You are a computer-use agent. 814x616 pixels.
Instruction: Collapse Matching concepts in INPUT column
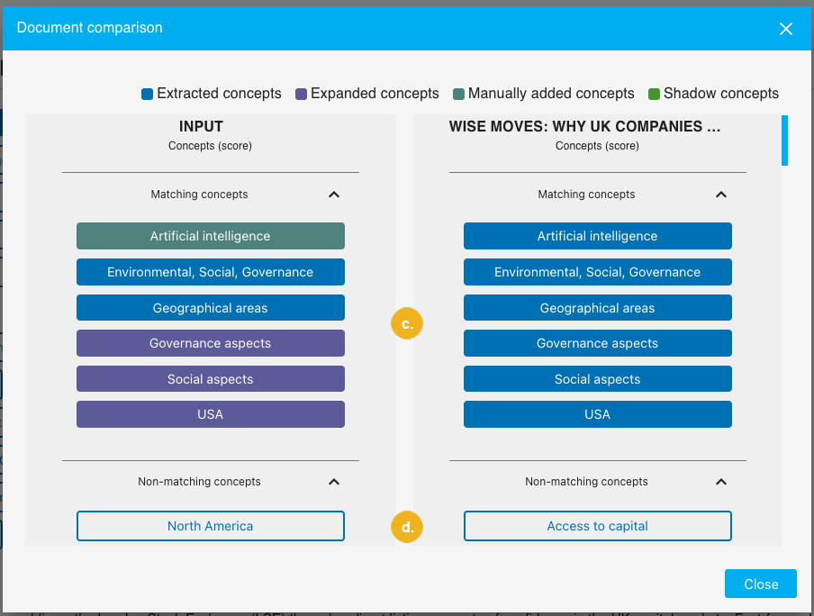click(334, 195)
